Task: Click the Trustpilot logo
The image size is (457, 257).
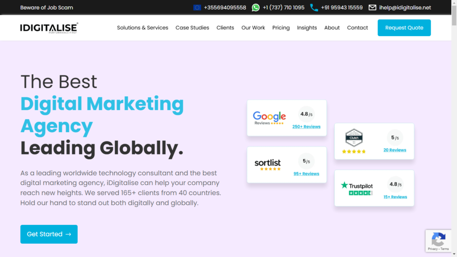Action: pos(357,189)
